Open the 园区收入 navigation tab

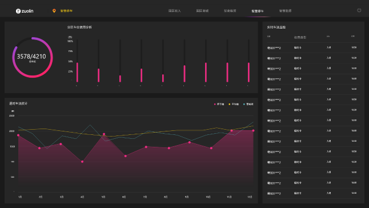click(x=174, y=11)
